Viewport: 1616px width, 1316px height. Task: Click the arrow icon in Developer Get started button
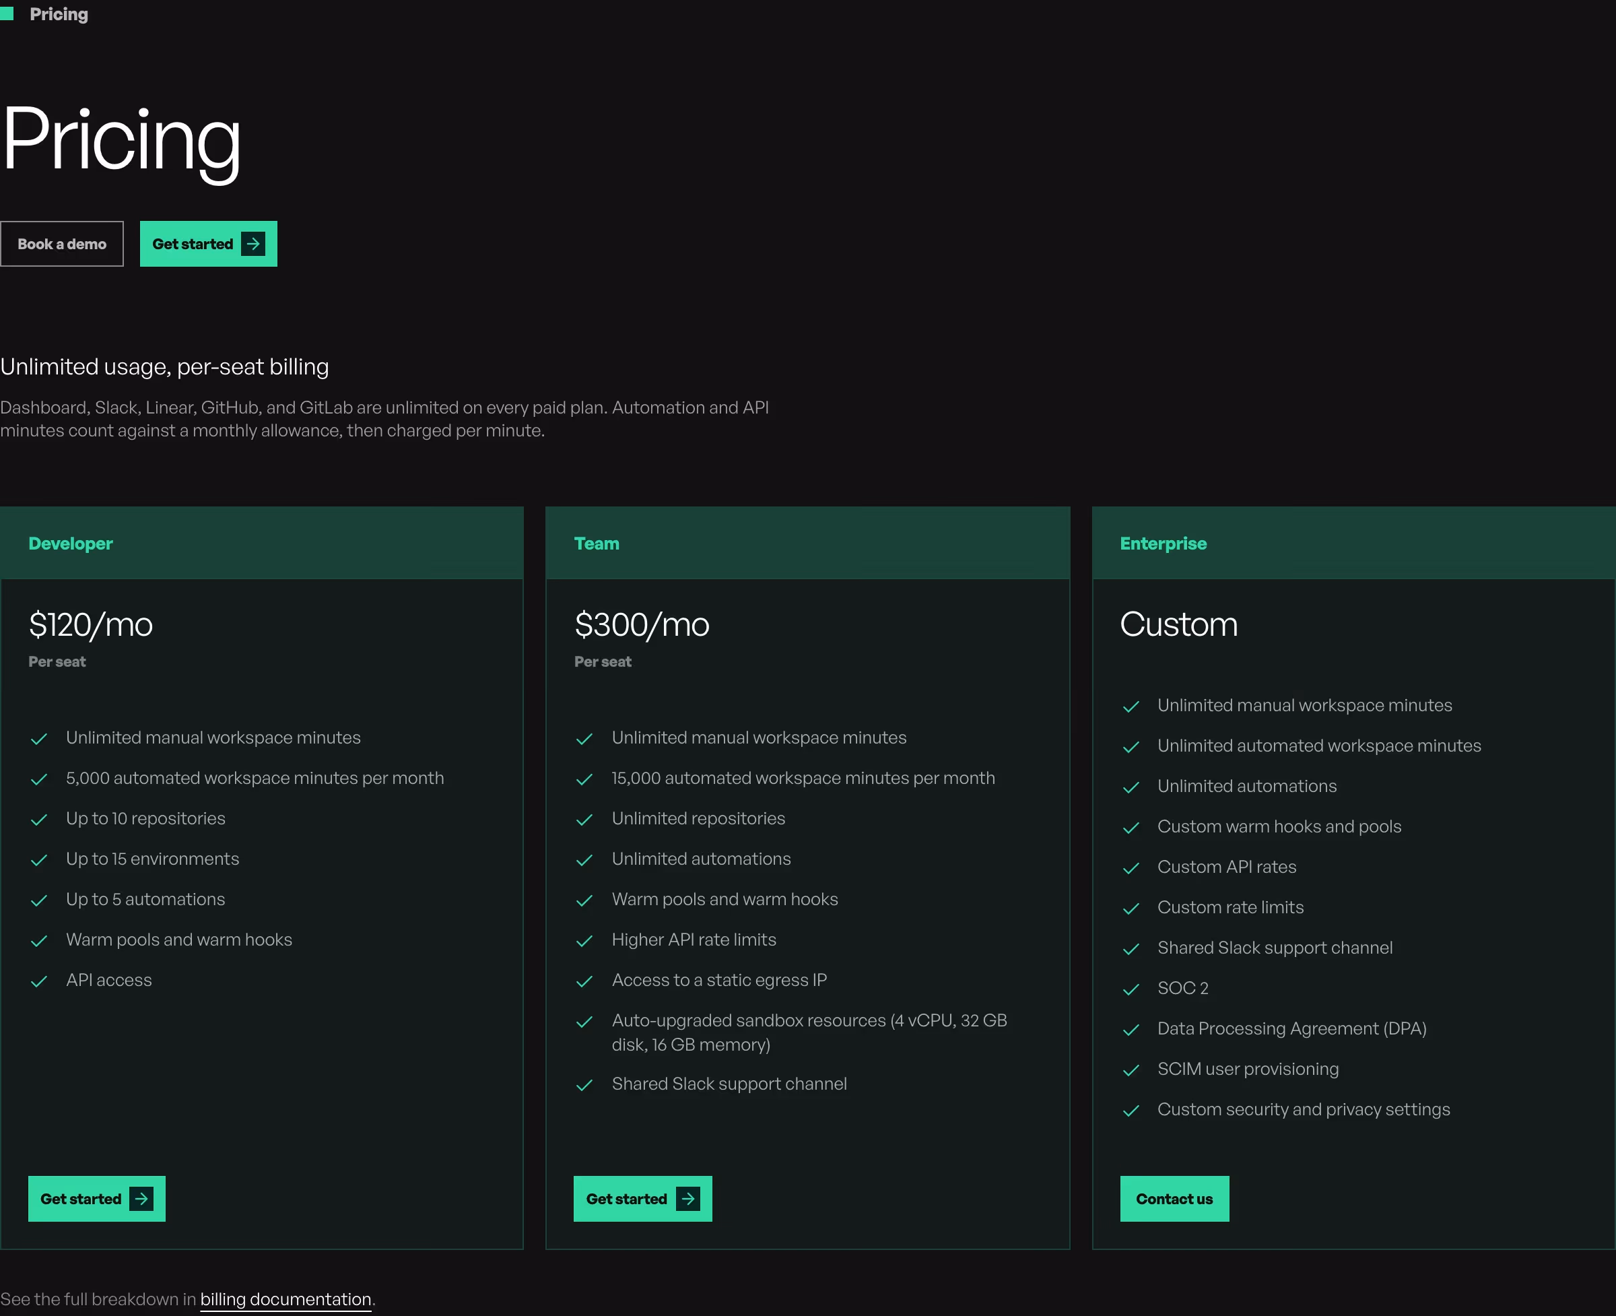tap(142, 1199)
